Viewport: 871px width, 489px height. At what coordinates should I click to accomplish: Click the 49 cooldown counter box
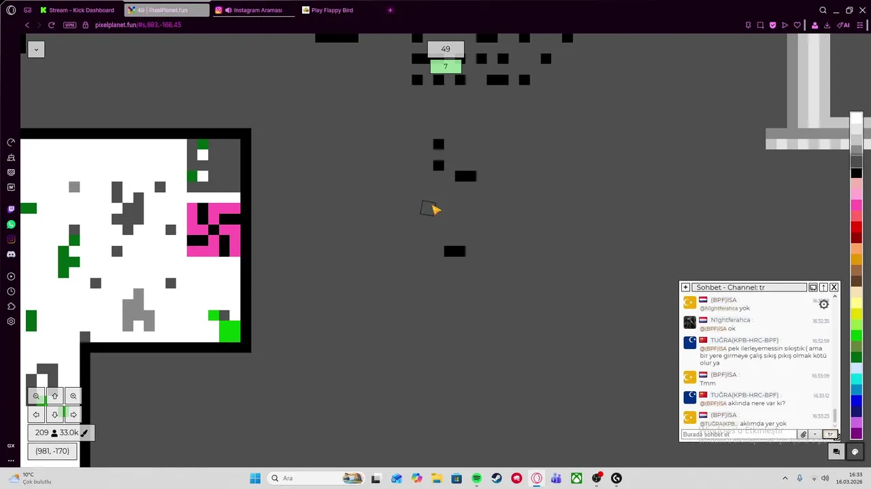(x=446, y=49)
